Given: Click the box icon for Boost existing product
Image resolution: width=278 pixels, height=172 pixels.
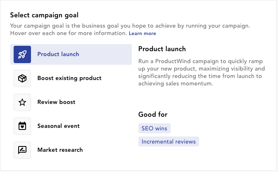Looking at the screenshot, I should 22,78.
